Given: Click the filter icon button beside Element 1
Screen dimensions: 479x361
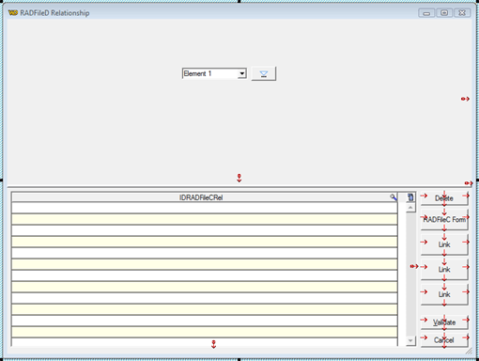Looking at the screenshot, I should pos(264,73).
